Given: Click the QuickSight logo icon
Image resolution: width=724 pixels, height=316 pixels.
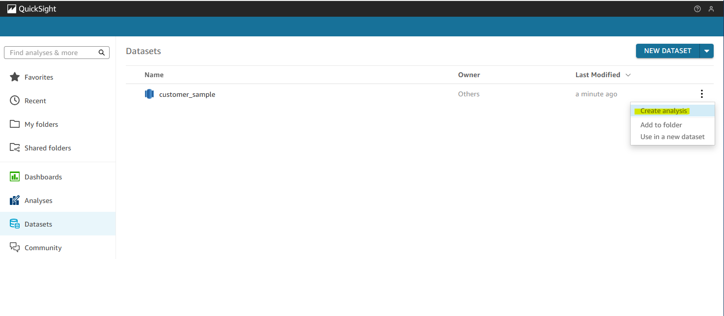Looking at the screenshot, I should (x=12, y=8).
